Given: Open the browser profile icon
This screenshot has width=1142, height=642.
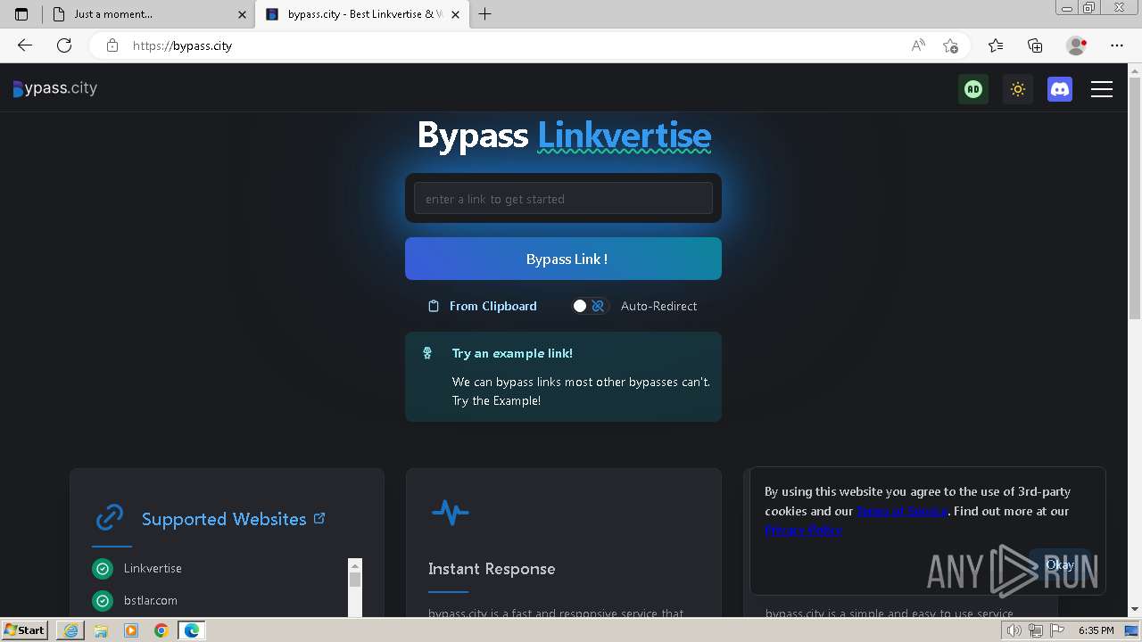Looking at the screenshot, I should 1076,45.
